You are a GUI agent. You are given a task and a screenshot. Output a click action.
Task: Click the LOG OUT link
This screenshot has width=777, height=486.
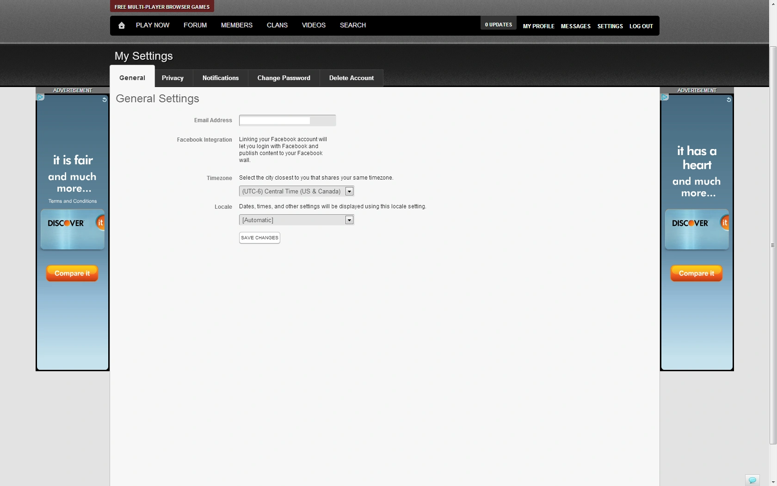(641, 26)
